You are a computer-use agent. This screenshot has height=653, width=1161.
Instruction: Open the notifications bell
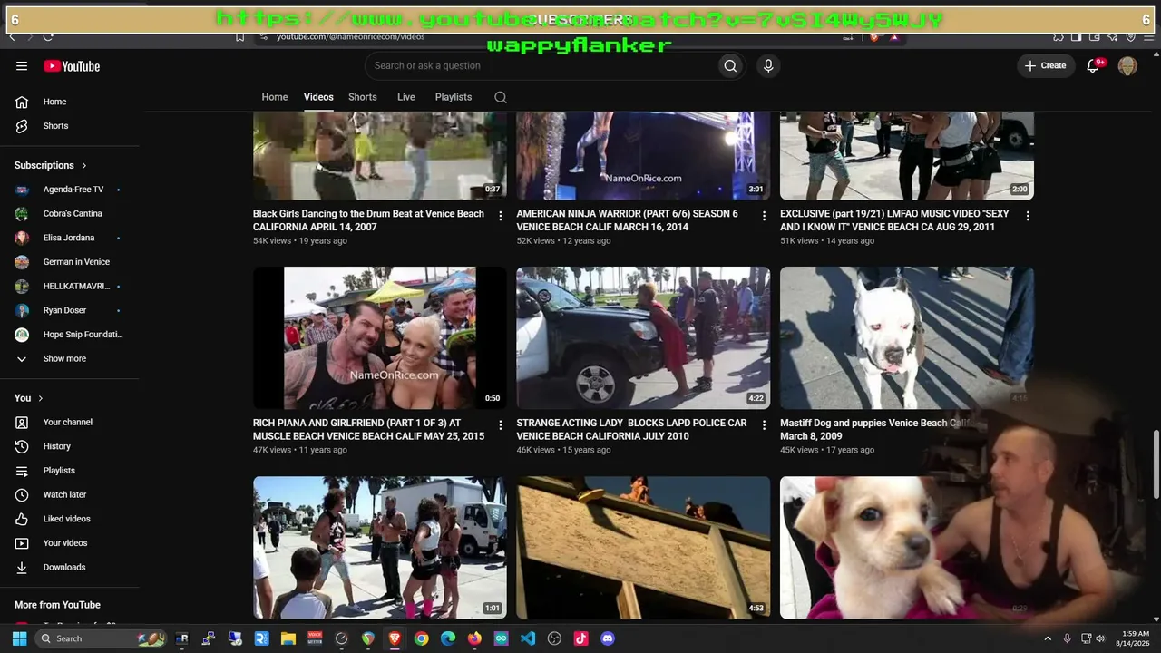(x=1094, y=65)
